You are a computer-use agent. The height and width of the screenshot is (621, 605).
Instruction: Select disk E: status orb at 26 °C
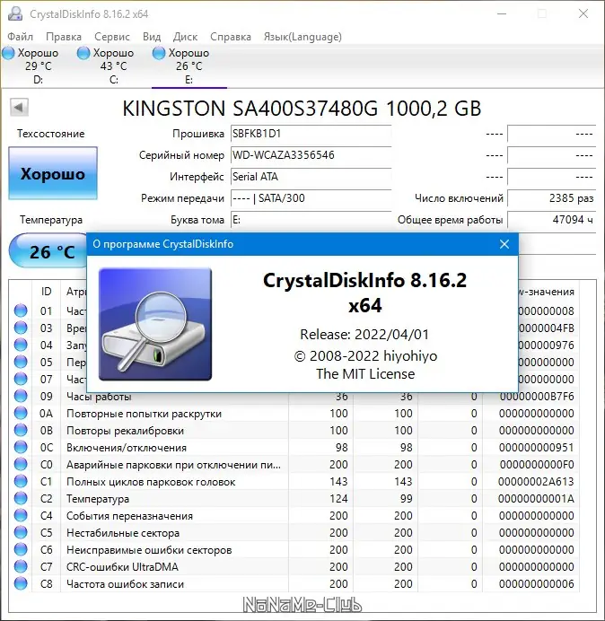159,53
